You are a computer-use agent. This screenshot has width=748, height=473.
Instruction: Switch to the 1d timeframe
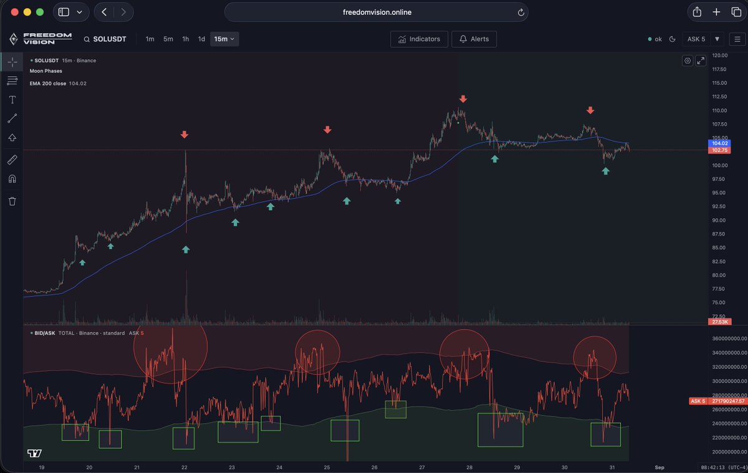[201, 39]
